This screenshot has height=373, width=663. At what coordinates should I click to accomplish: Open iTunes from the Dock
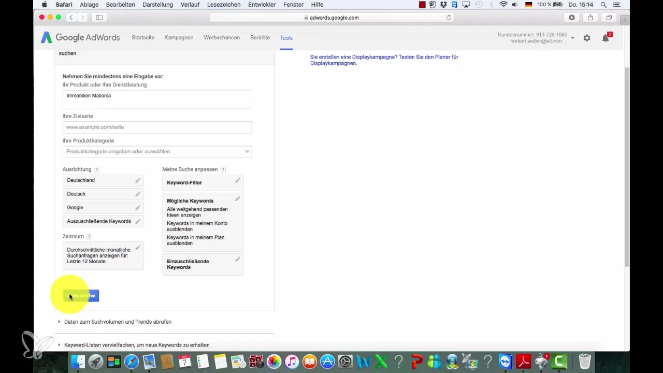[x=292, y=361]
